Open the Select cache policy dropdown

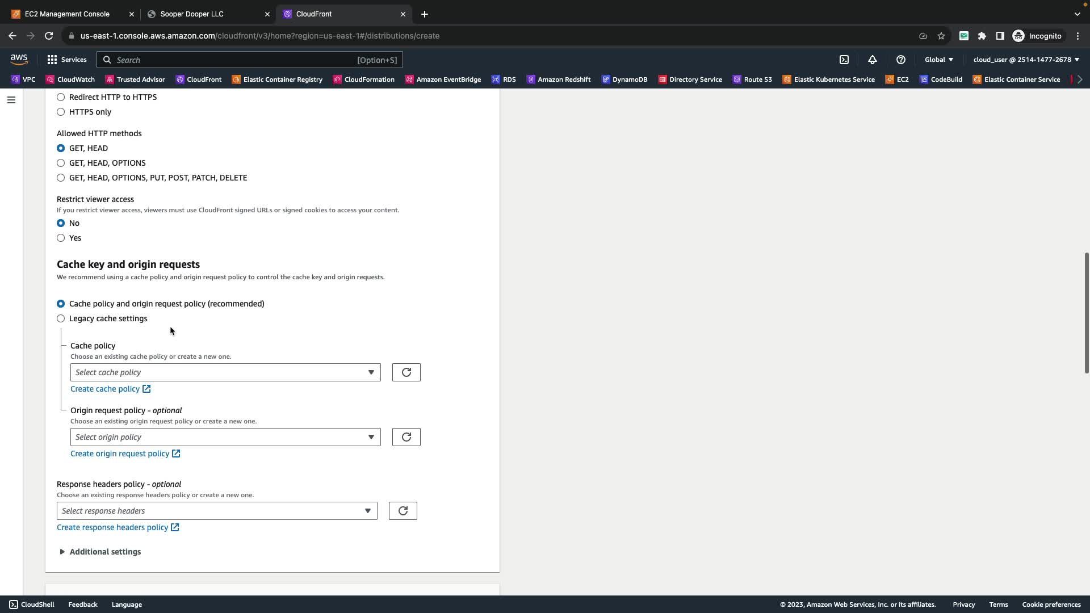[225, 372]
